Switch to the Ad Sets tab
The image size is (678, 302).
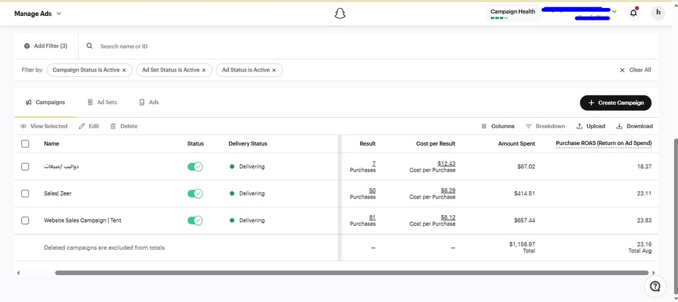pos(102,103)
